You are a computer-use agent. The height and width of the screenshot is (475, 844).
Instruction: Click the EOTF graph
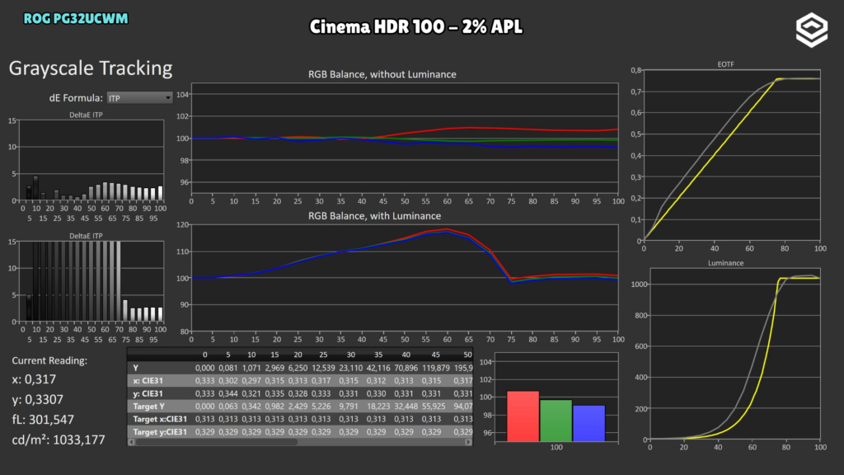pyautogui.click(x=732, y=155)
